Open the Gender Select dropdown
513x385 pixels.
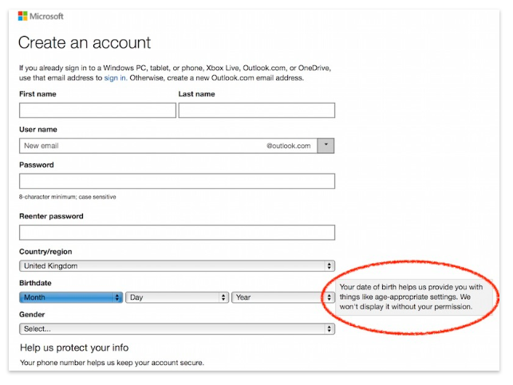pos(177,328)
